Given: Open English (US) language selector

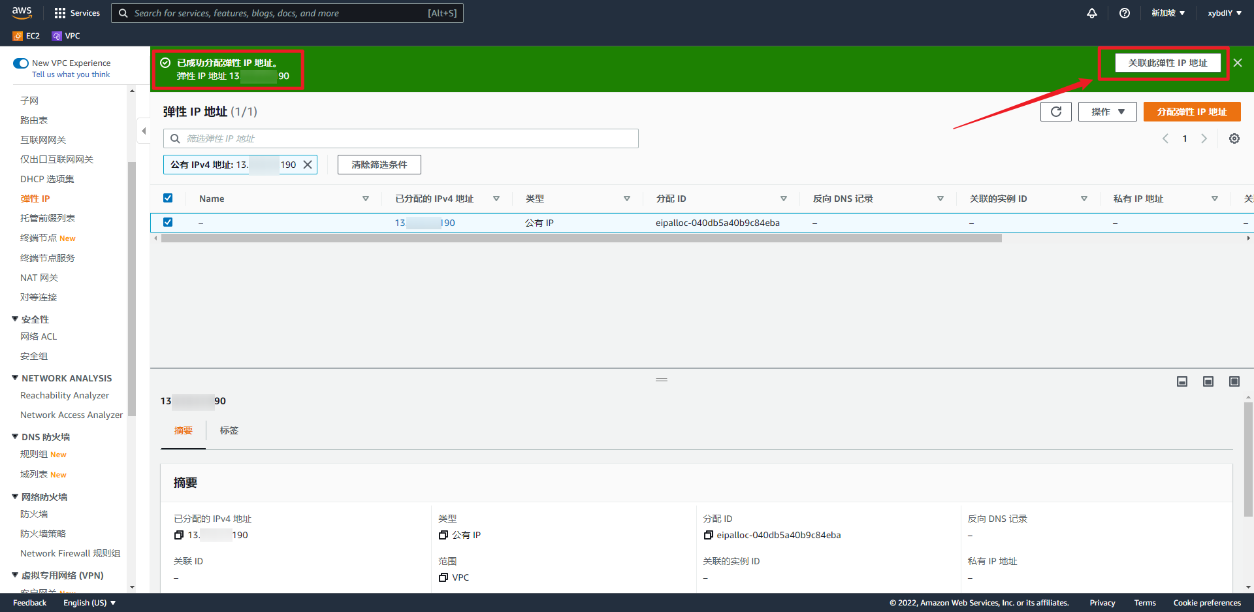Looking at the screenshot, I should coord(89,603).
